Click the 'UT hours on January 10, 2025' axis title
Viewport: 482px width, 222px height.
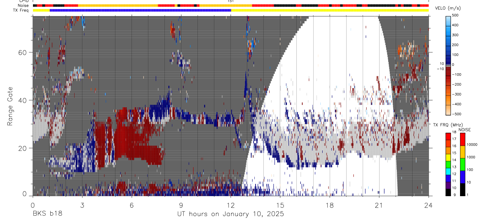click(x=230, y=214)
